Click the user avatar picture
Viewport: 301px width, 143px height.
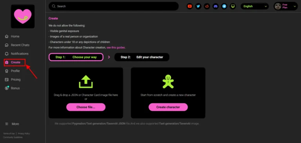click(x=278, y=6)
